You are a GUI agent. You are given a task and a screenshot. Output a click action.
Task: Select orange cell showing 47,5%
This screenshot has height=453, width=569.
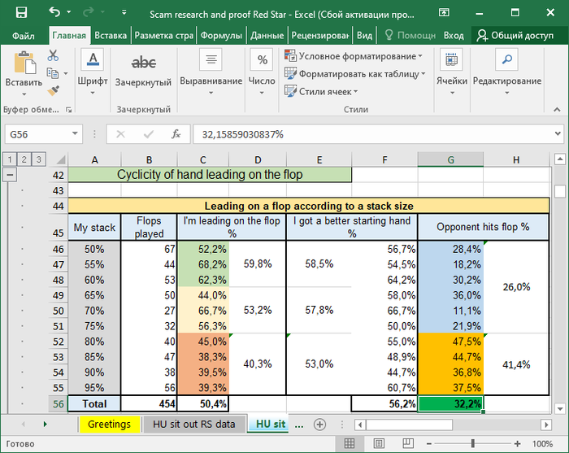(450, 342)
